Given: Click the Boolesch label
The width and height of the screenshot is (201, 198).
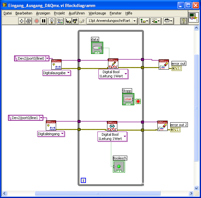Looking at the screenshot, I should pyautogui.click(x=120, y=158).
